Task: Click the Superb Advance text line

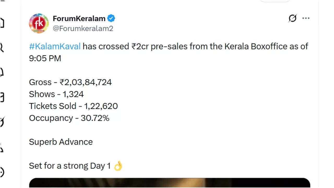Action: click(x=61, y=142)
